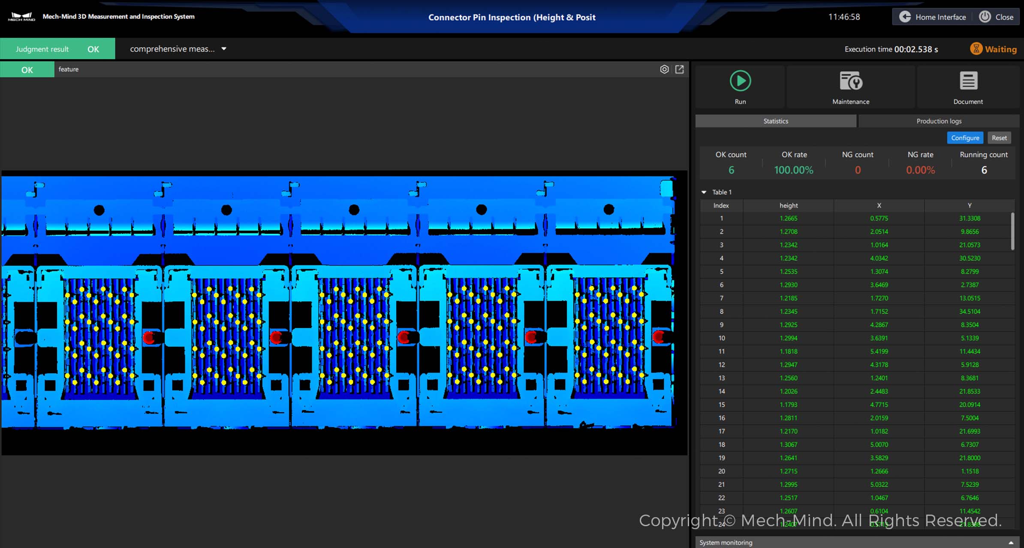Select height value 1.2517 in row 22
1024x548 pixels.
tap(789, 497)
